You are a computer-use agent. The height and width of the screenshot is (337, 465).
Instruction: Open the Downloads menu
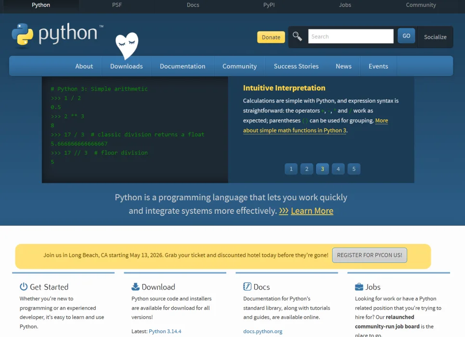click(x=126, y=66)
